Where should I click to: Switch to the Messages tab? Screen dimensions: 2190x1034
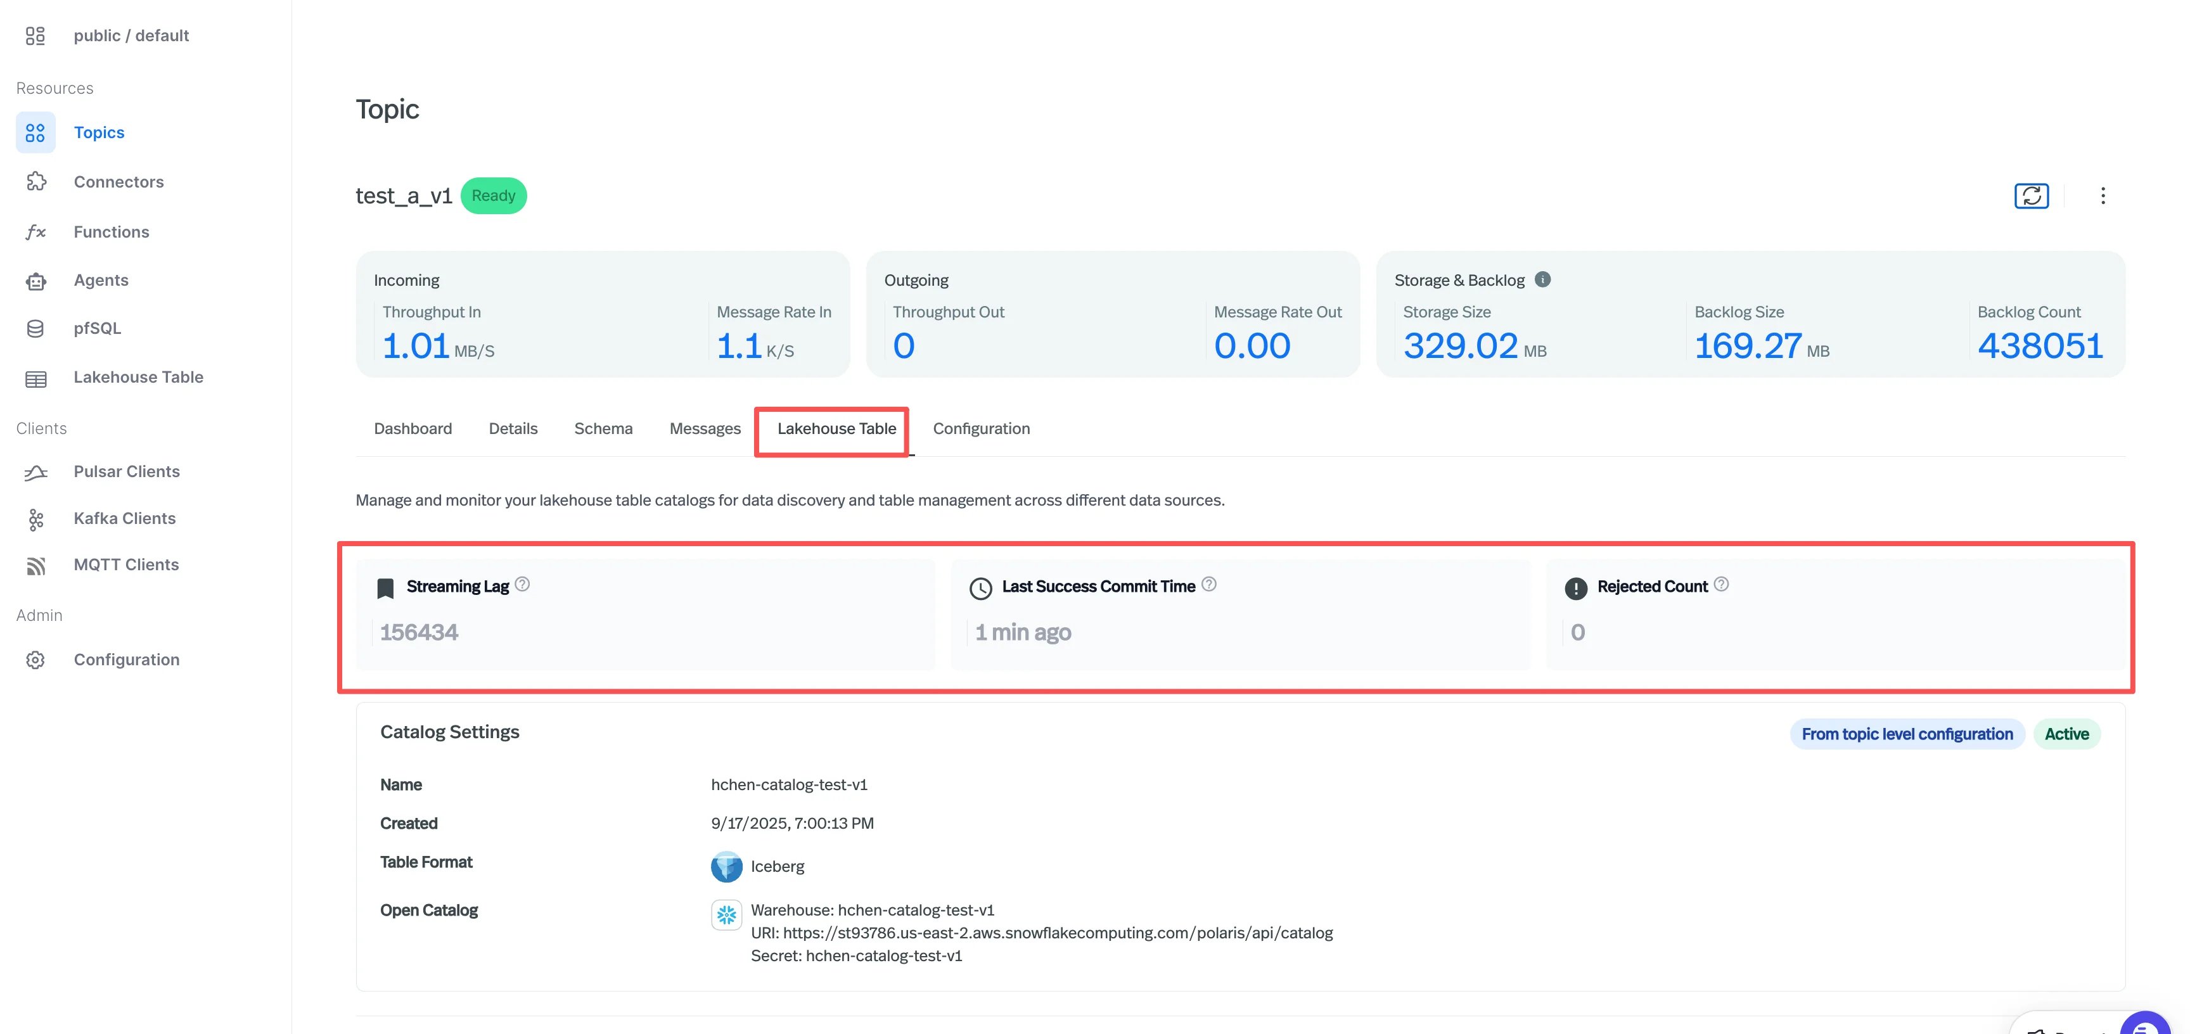[x=705, y=428]
